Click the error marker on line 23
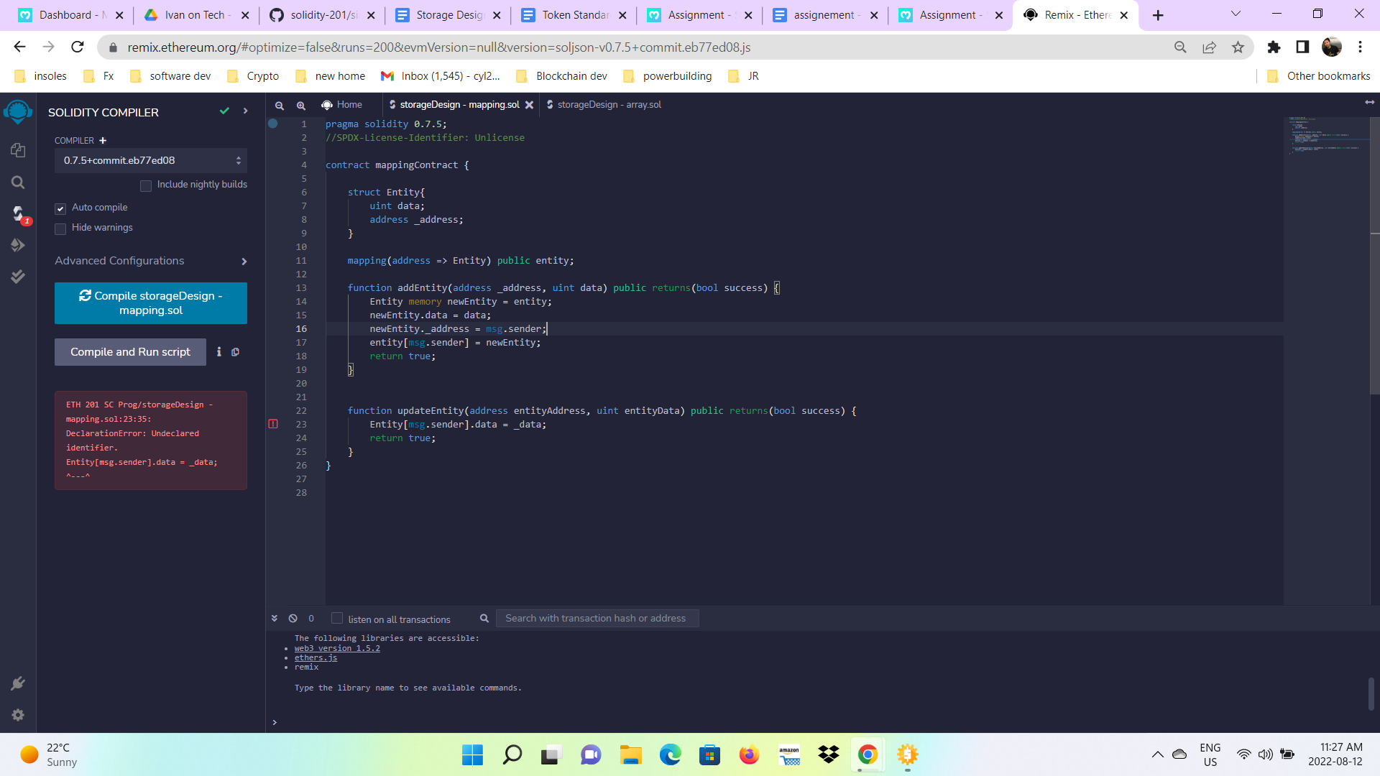Viewport: 1380px width, 776px height. (273, 424)
